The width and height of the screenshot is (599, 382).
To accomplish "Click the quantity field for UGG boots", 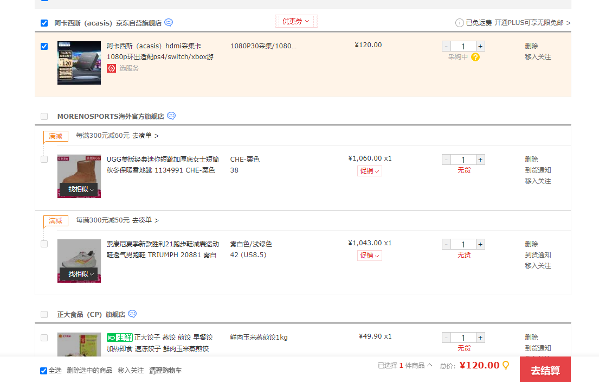I will coord(463,160).
